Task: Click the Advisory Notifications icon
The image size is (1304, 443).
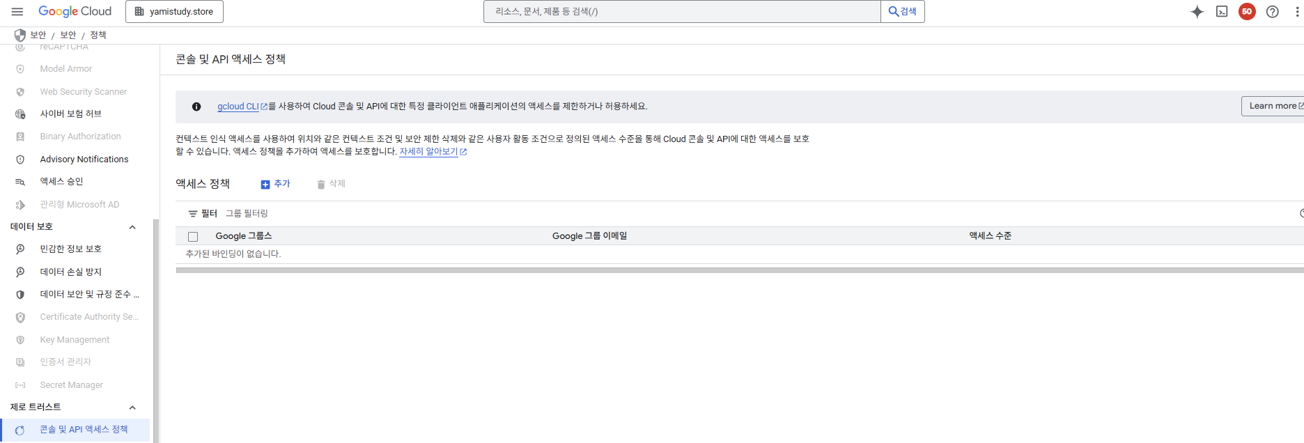Action: (20, 160)
